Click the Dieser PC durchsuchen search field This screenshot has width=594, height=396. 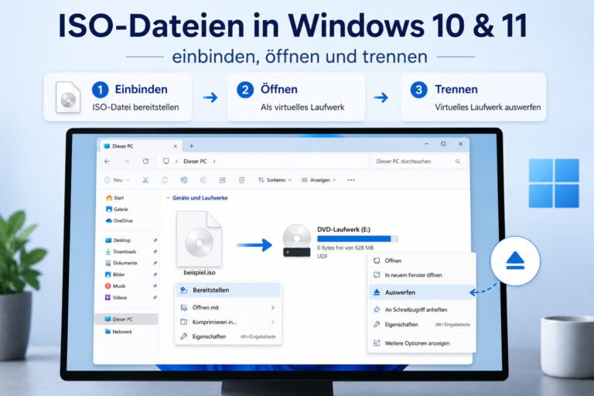pyautogui.click(x=418, y=162)
